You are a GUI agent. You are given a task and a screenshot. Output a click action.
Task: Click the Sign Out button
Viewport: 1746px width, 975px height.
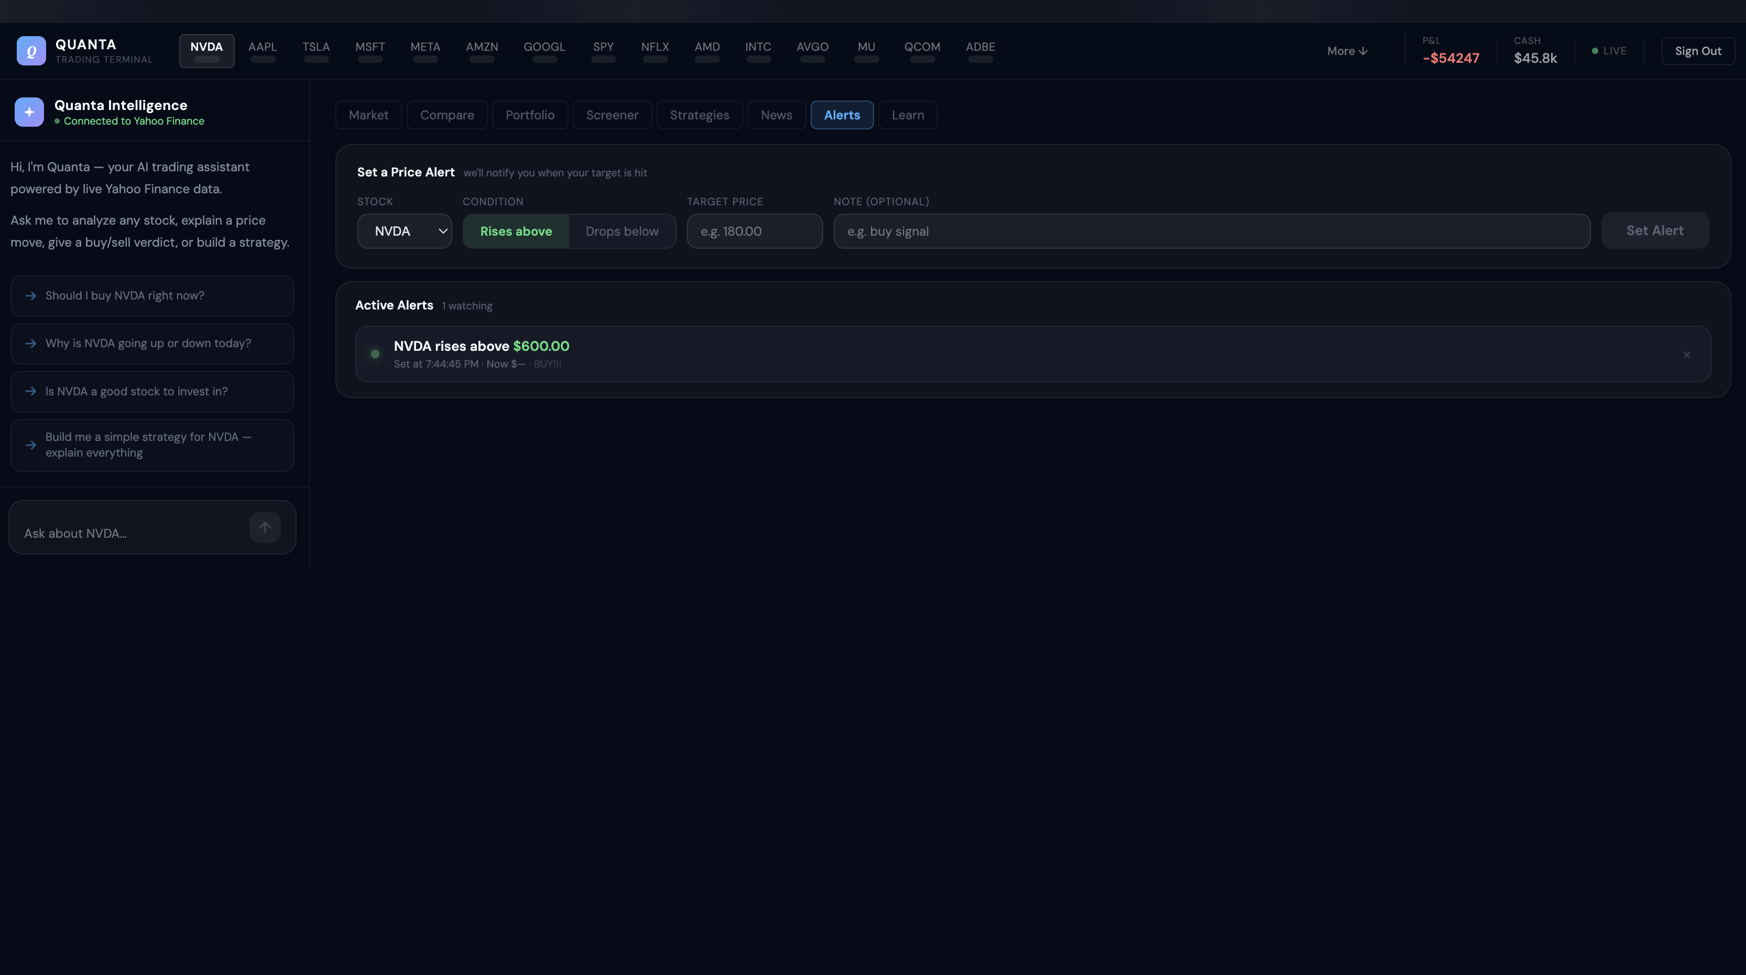1697,51
